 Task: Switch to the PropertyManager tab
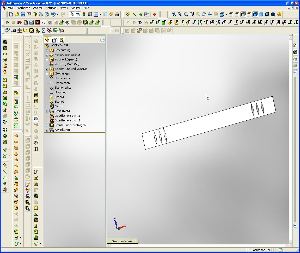[x=54, y=40]
